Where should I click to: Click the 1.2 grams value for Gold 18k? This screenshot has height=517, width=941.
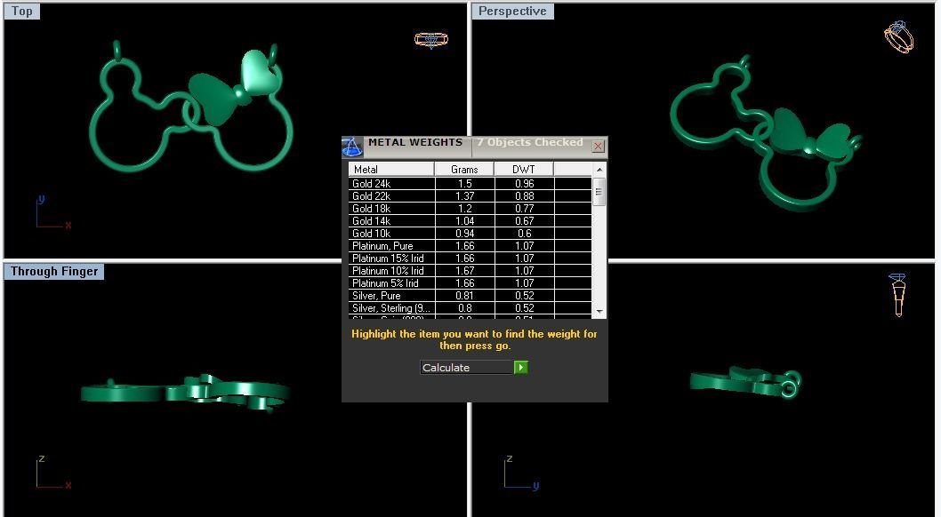point(464,209)
